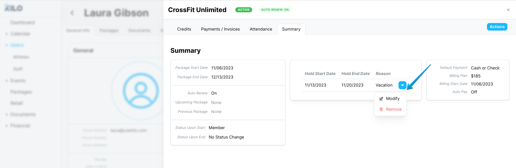Open Dashboard in the blurred sidebar
Screen dimensions: 516x168
click(x=23, y=23)
